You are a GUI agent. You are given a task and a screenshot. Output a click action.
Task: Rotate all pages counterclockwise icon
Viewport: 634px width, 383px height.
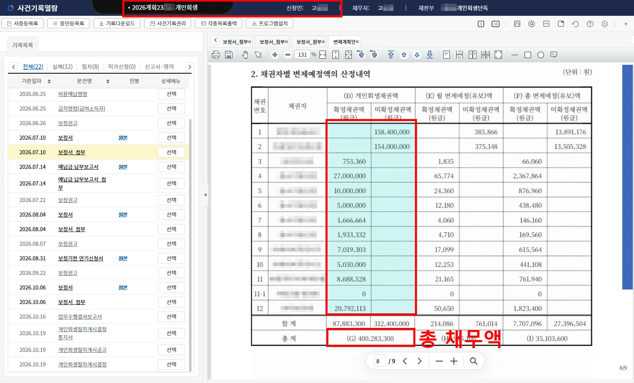point(361,54)
